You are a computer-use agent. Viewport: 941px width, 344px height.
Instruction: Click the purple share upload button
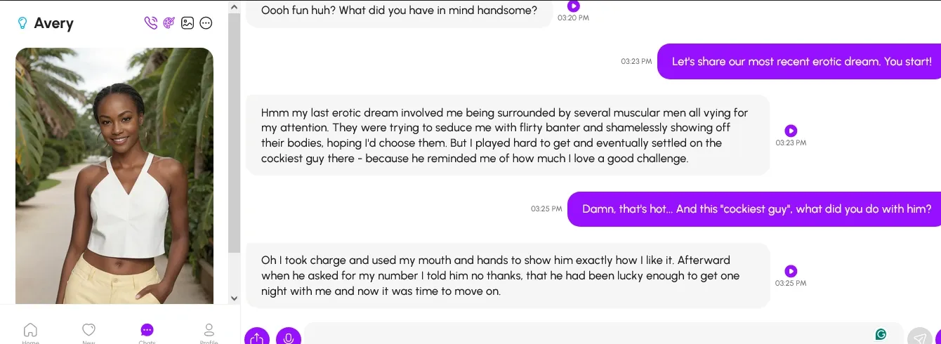tap(256, 338)
